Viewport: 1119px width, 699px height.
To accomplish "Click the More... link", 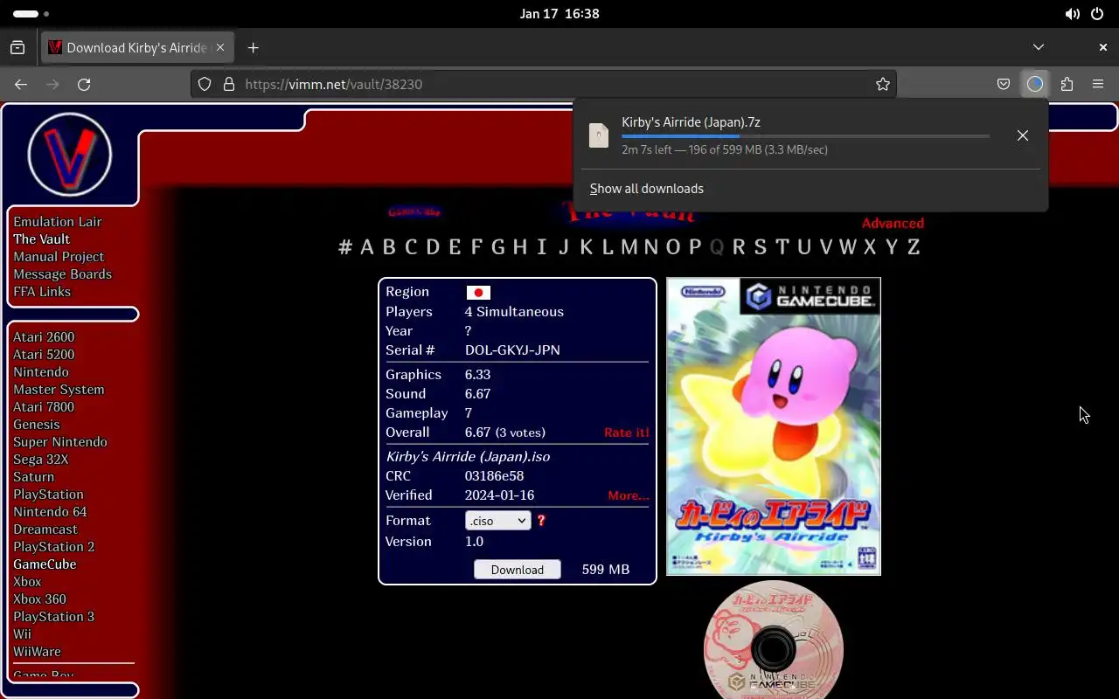I will pos(629,495).
